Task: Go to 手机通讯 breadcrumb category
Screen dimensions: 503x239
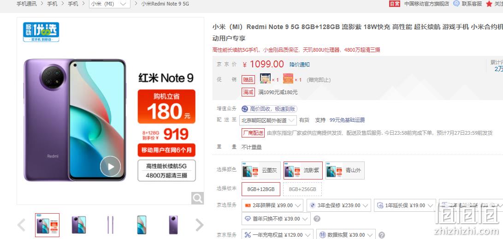Action: (27, 4)
